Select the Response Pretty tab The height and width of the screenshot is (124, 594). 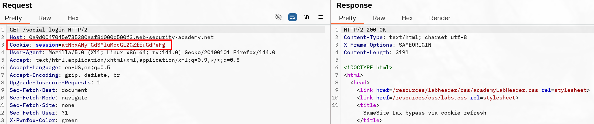[x=347, y=18]
